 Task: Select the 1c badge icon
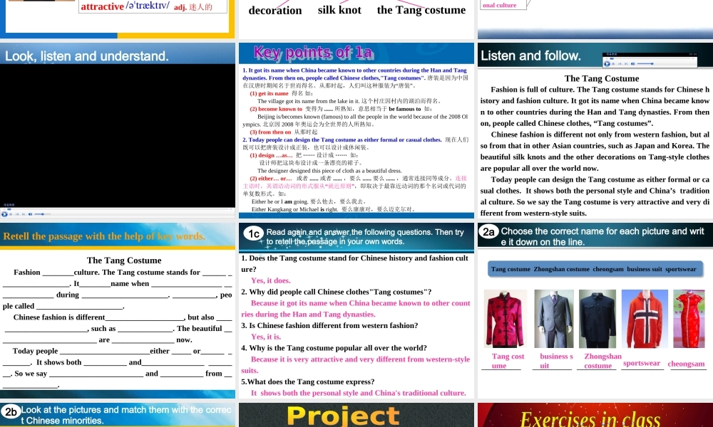(254, 233)
